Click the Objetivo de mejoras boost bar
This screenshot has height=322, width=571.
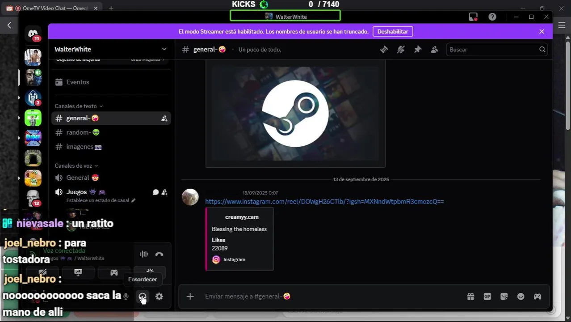click(111, 59)
